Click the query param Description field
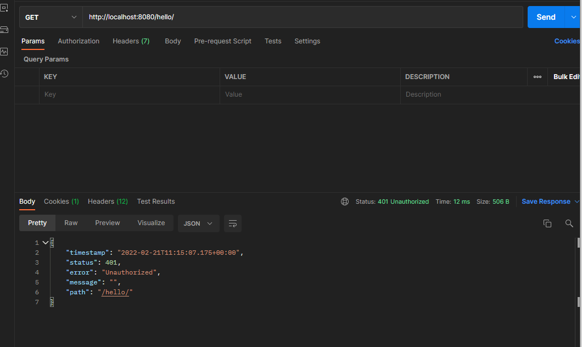582x347 pixels. (490, 94)
